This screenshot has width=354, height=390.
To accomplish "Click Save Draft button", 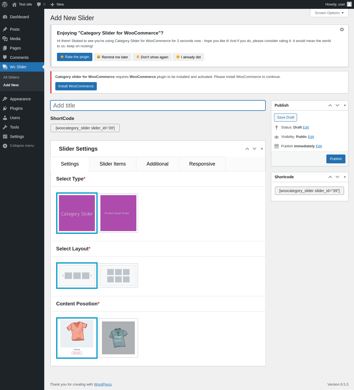I will [285, 117].
